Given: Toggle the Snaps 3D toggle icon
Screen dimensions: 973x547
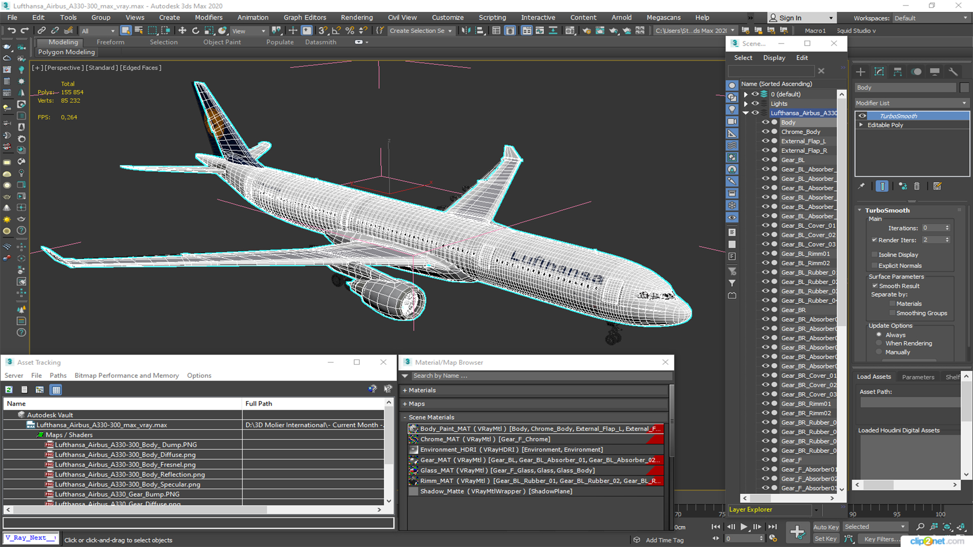Looking at the screenshot, I should [x=323, y=30].
